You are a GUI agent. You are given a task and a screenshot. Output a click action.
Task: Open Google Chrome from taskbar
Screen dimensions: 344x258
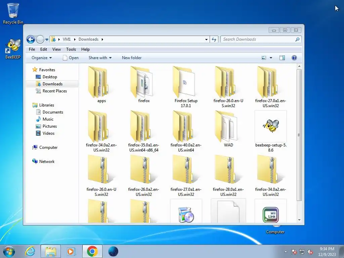click(92, 251)
